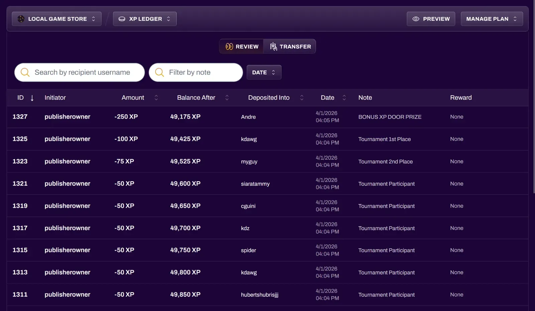
Task: Click the magnifier icon in username search
Action: [x=25, y=72]
